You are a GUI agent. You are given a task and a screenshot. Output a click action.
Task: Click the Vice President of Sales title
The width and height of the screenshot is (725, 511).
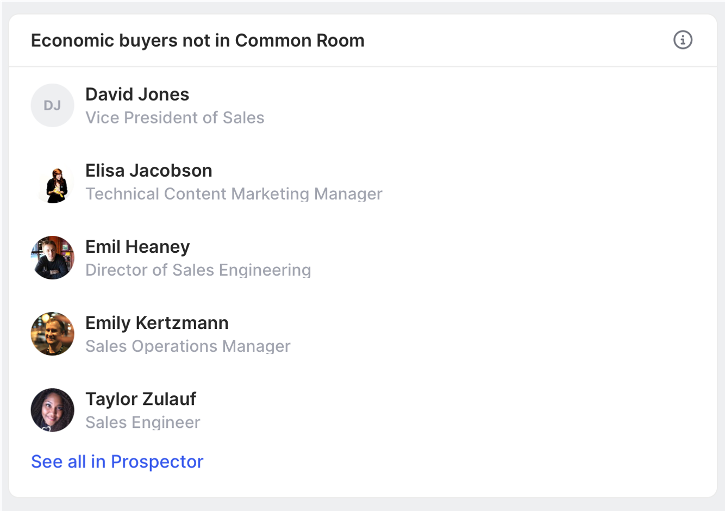[174, 118]
